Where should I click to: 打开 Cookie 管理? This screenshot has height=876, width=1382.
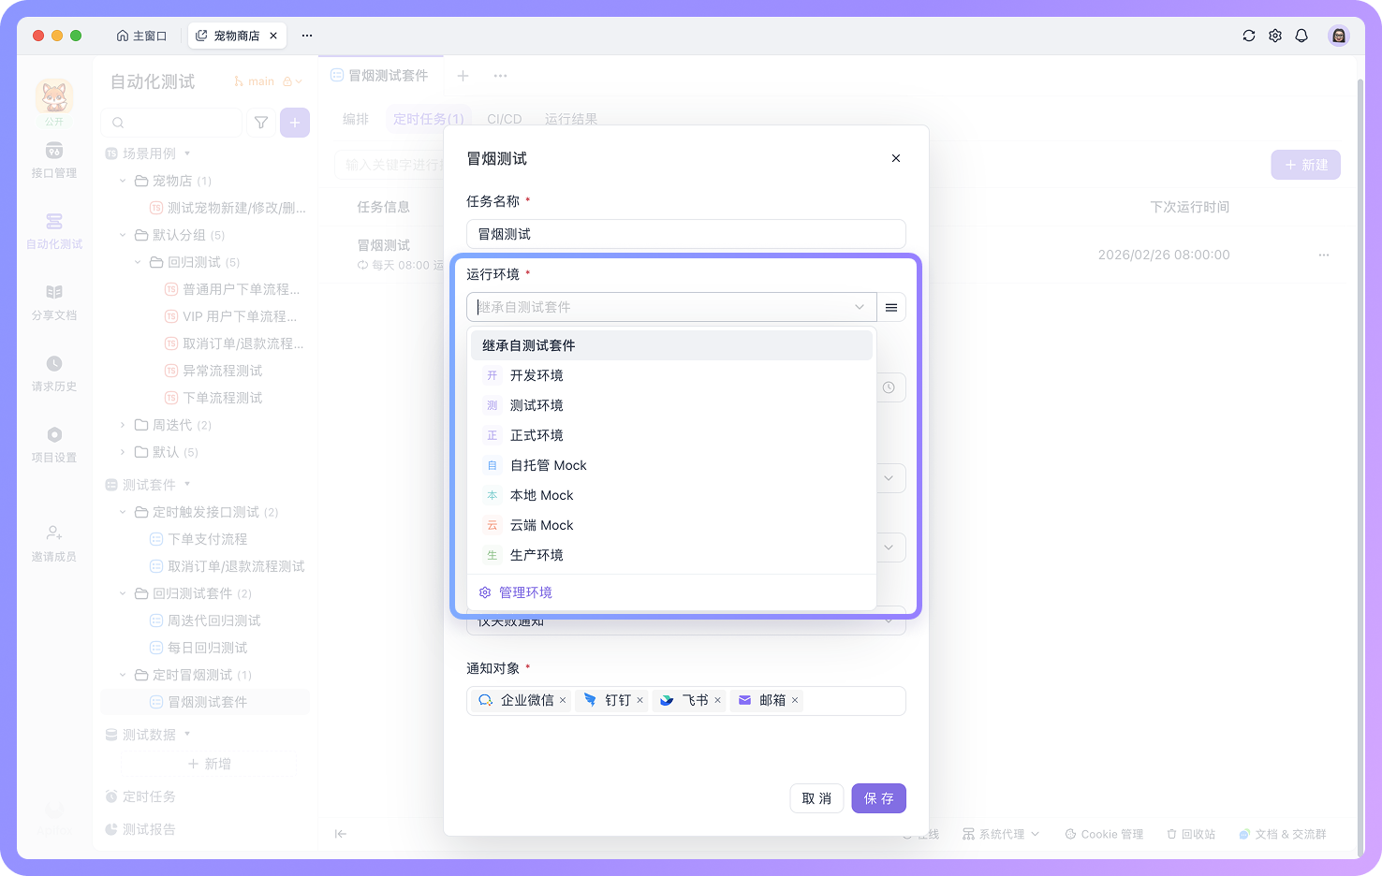[1104, 833]
